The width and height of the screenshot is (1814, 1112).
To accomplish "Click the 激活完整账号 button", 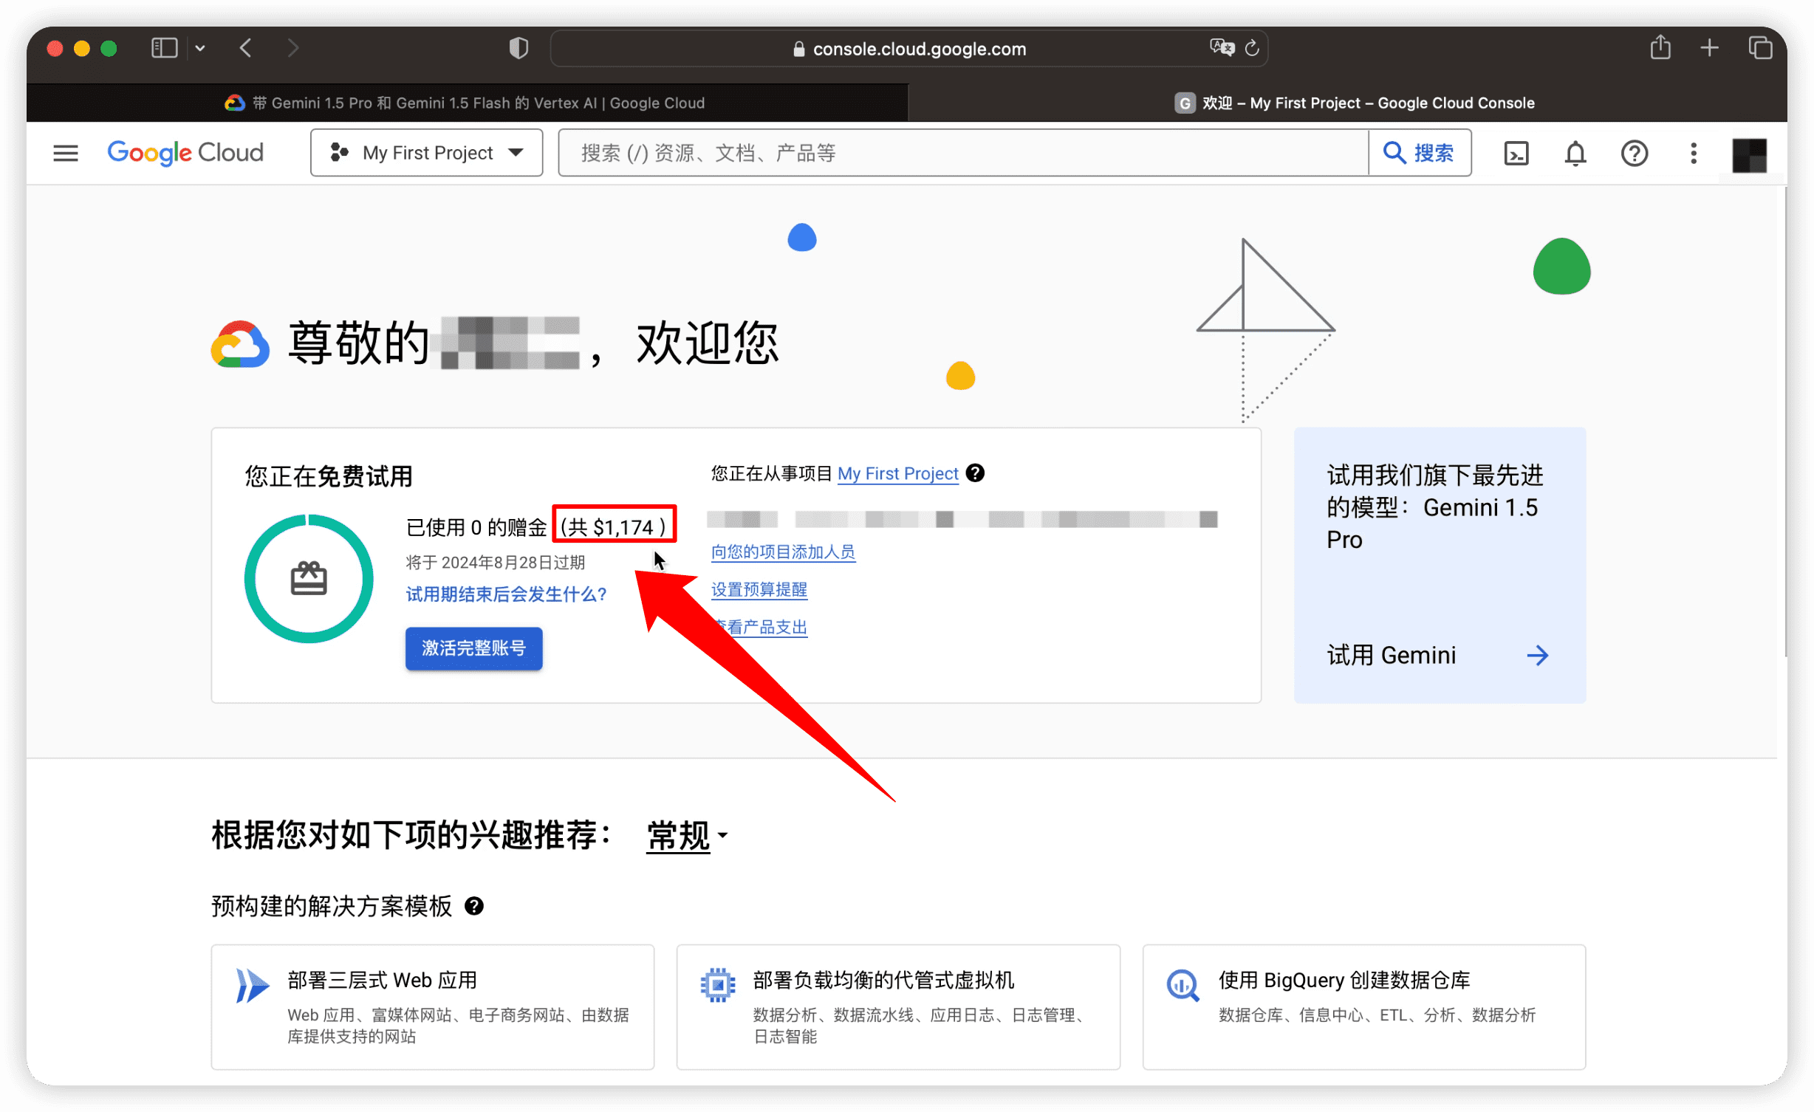I will tap(473, 648).
